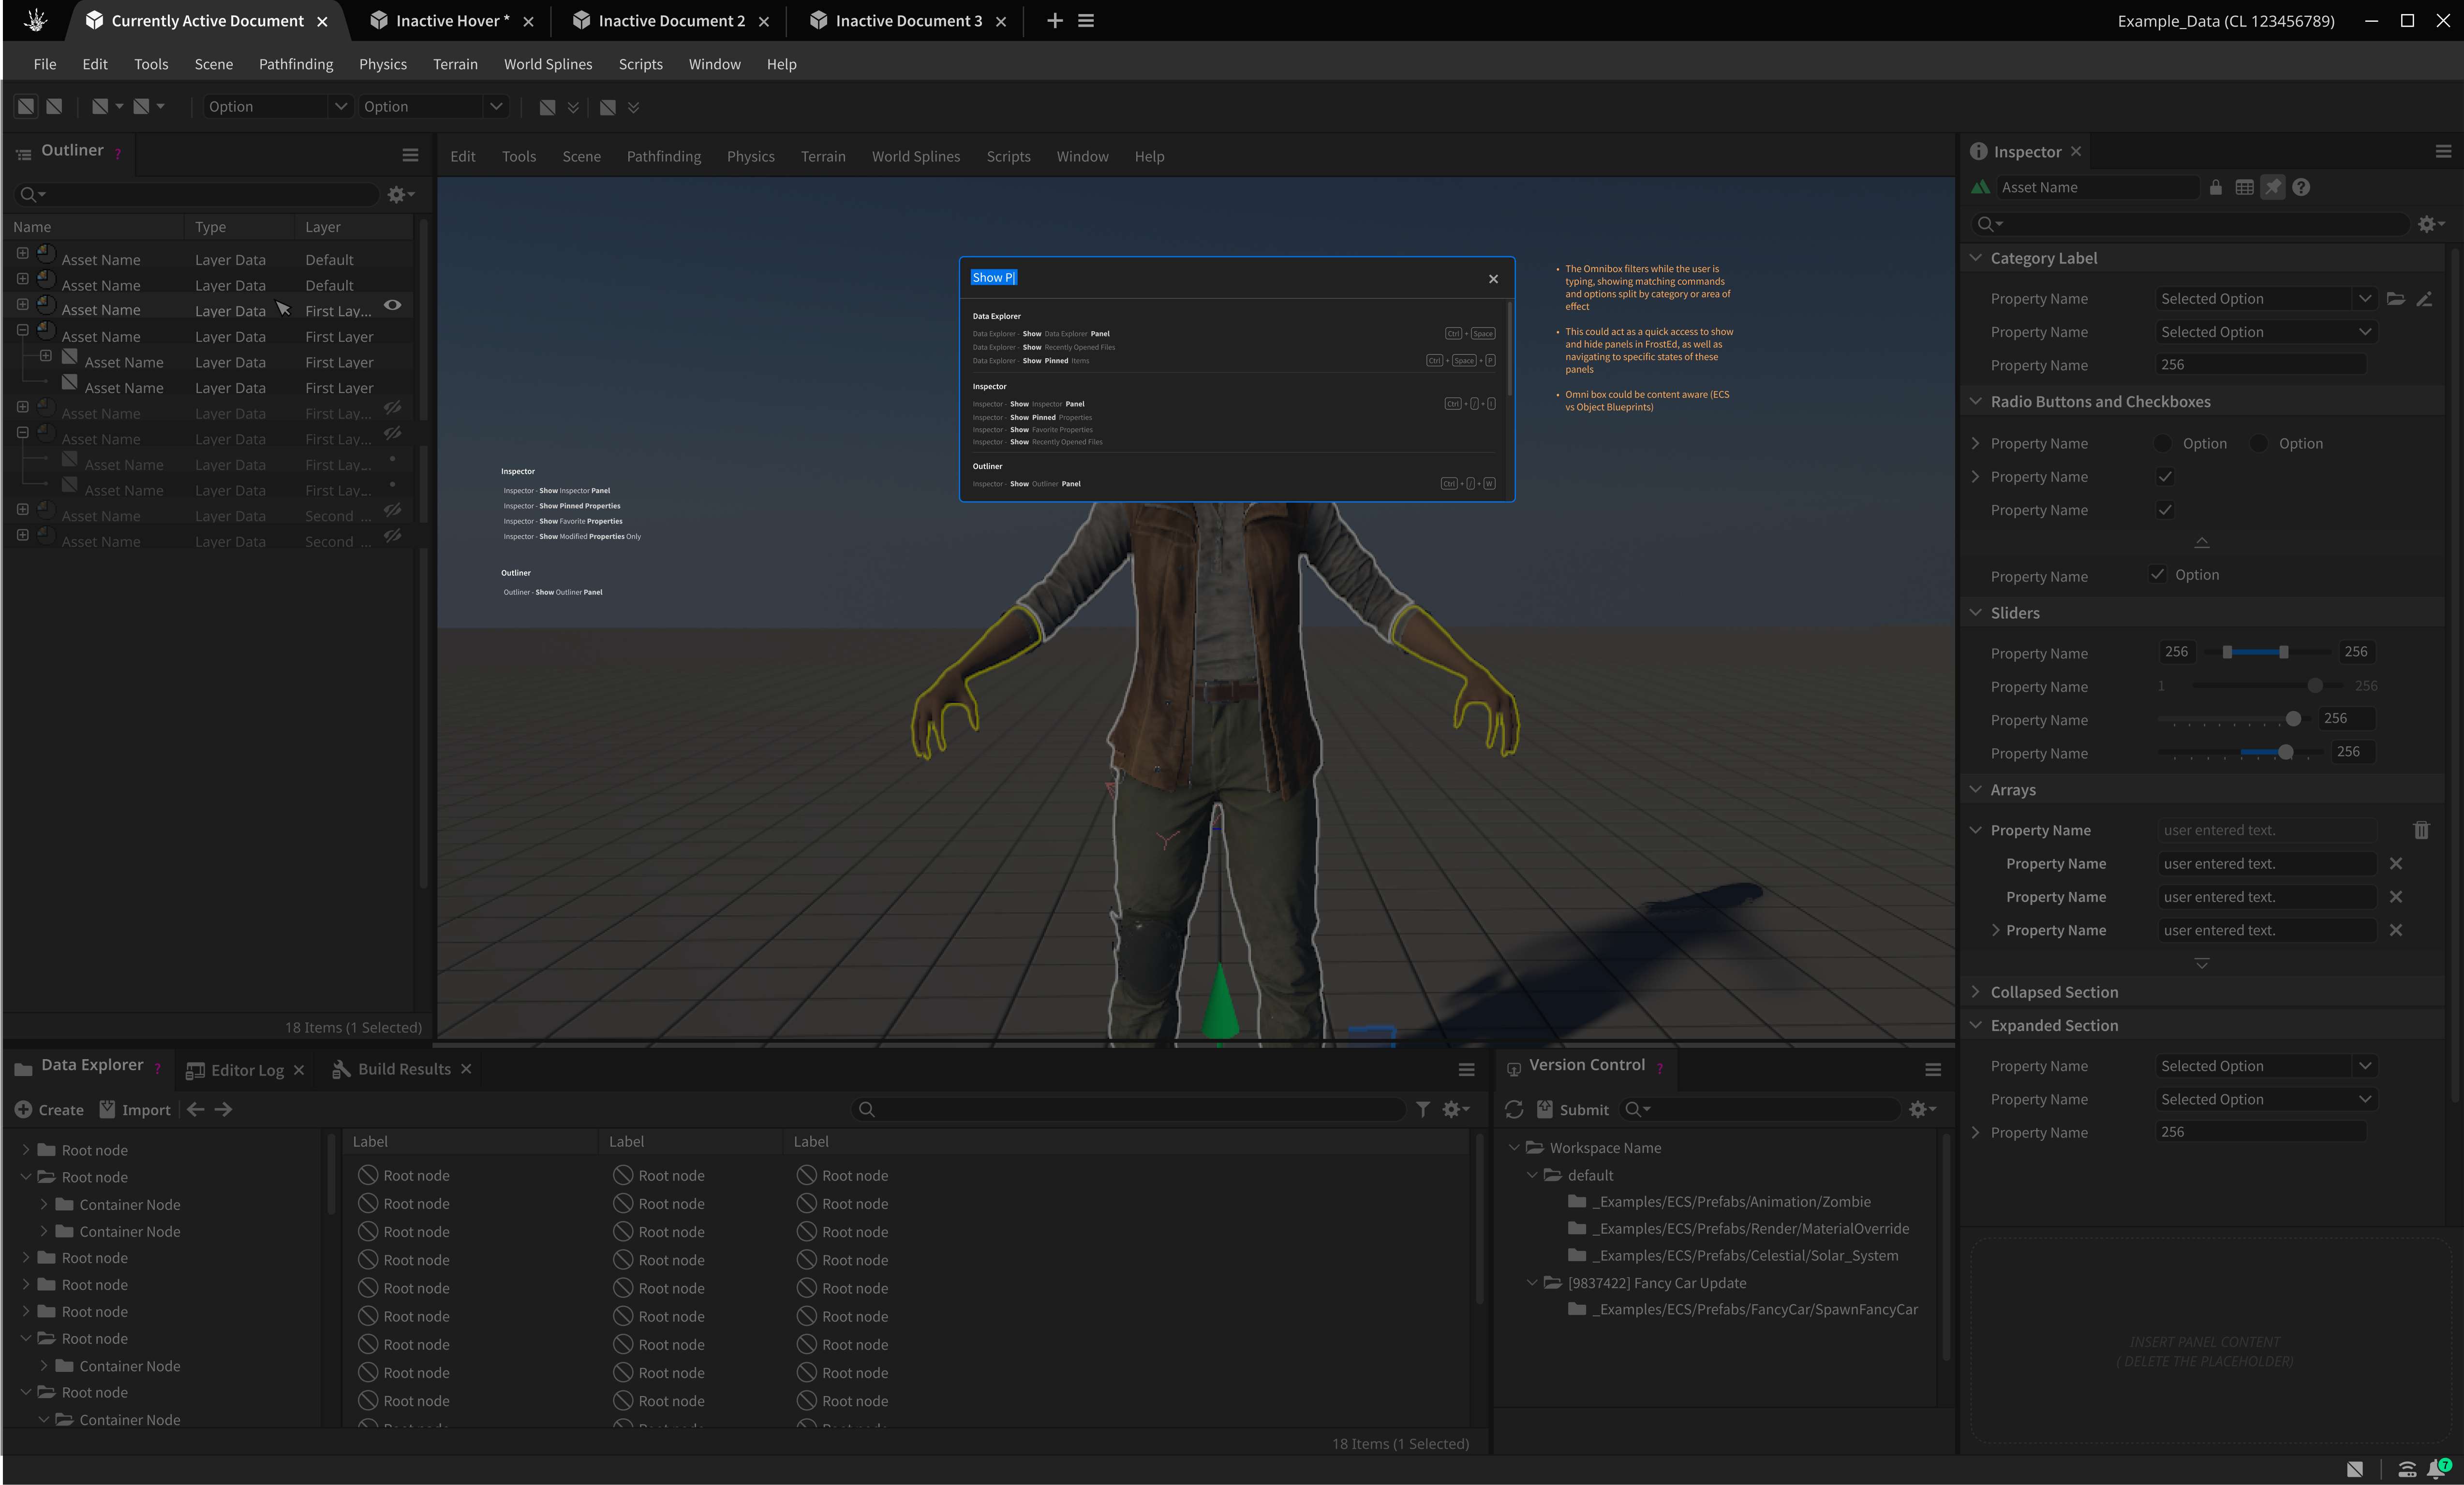Open the File menu
The image size is (2464, 1485).
tap(45, 64)
